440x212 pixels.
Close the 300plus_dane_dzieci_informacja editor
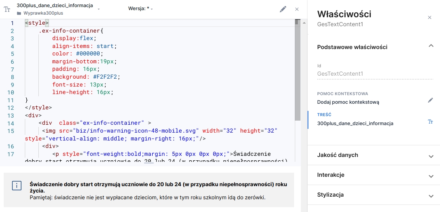(x=297, y=9)
